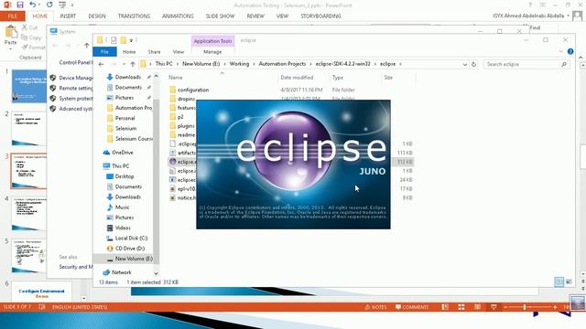Open the configuration folder
Screen dimensions: 586x329
pyautogui.click(x=193, y=90)
